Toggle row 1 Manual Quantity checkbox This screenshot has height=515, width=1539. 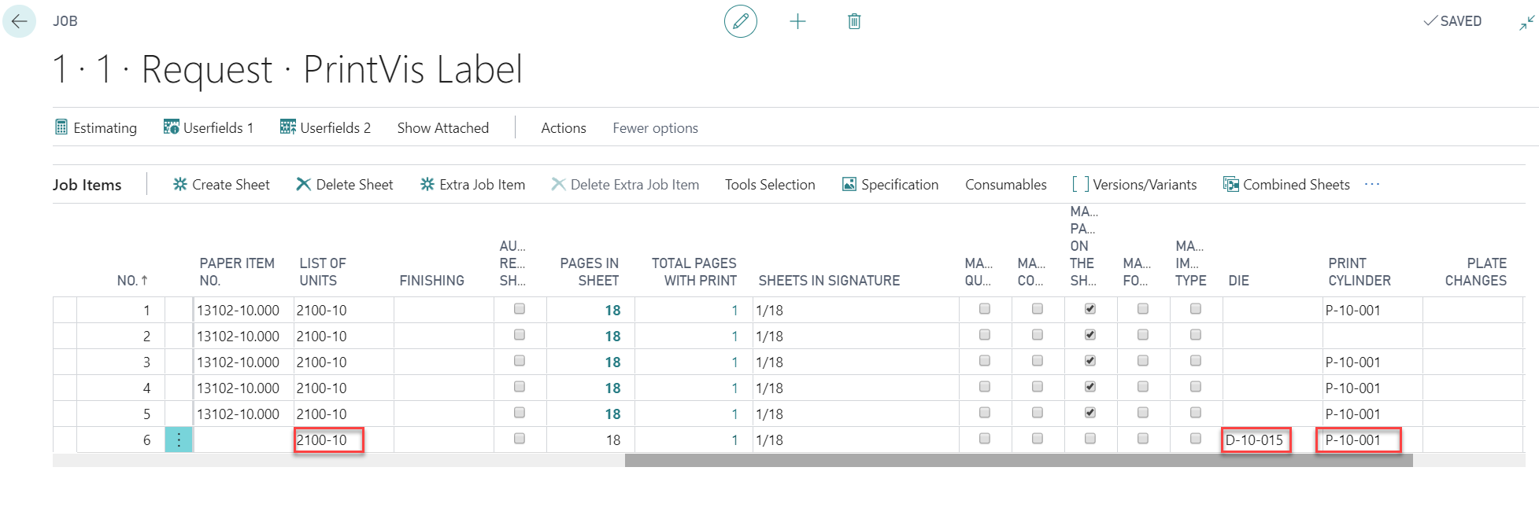click(985, 309)
